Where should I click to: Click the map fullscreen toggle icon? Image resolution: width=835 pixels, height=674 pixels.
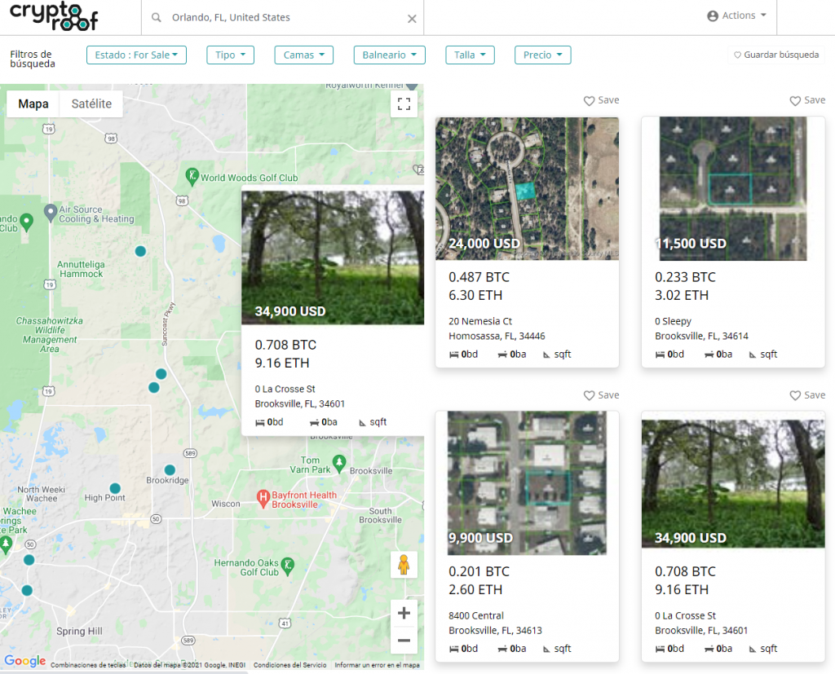point(403,104)
